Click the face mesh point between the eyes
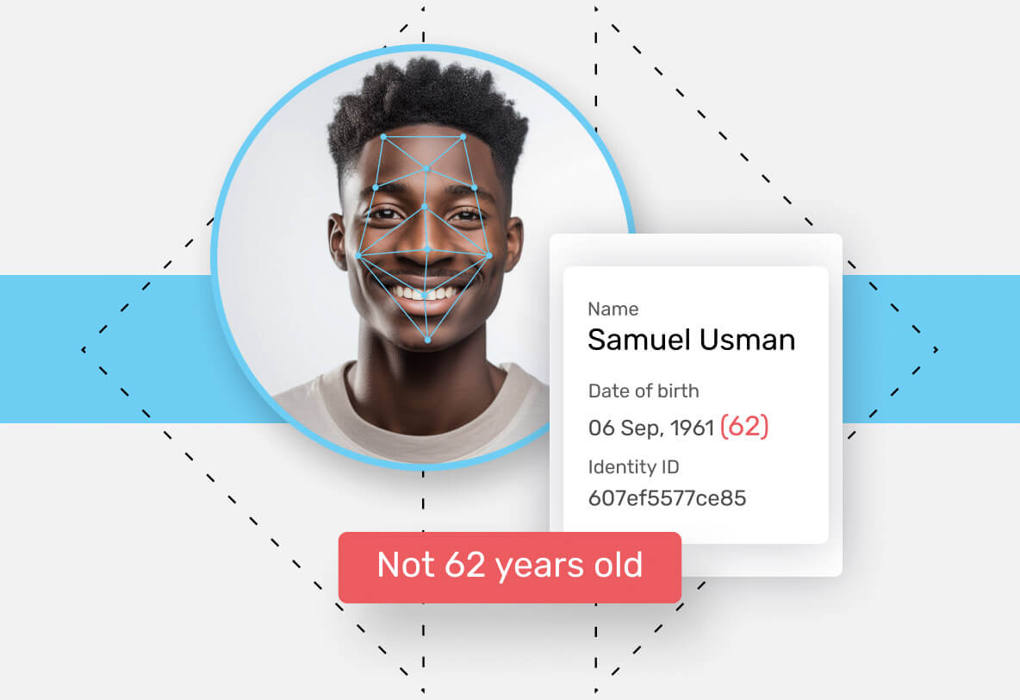Screen dimensions: 1020x700 (425, 206)
